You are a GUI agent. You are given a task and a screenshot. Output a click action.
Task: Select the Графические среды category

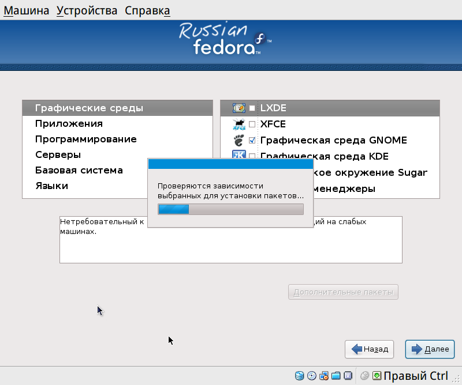click(117, 108)
